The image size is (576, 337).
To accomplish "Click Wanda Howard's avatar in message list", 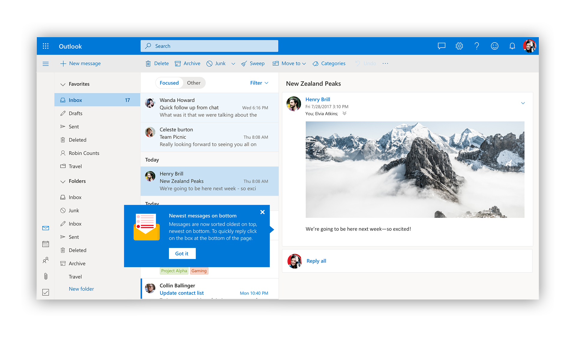I will 150,103.
